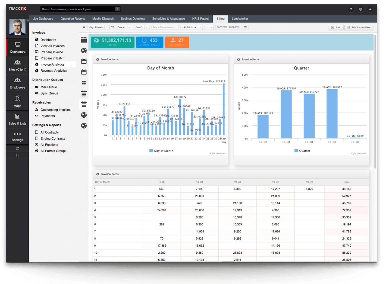Toggle the Day of Month chart legend
The height and width of the screenshot is (284, 389).
[161, 150]
